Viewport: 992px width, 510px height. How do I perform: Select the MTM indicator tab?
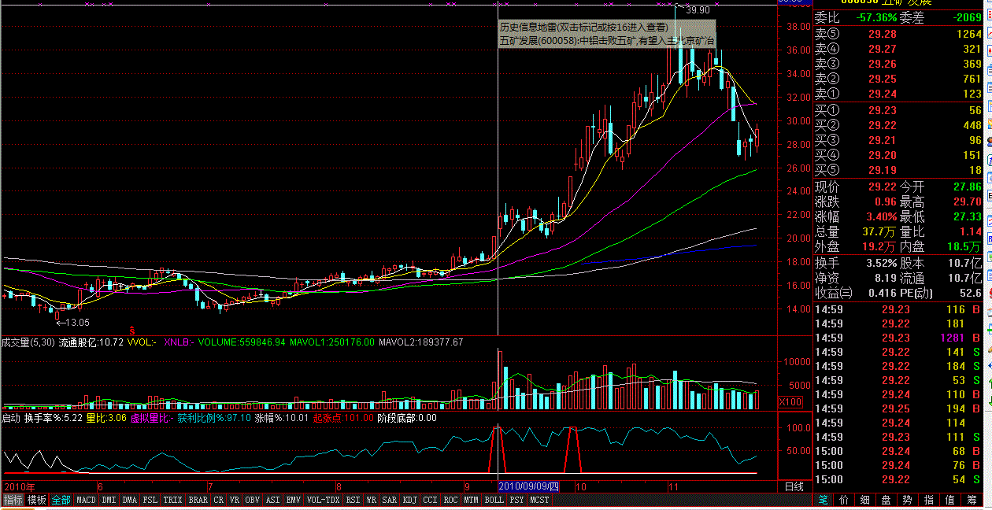pyautogui.click(x=471, y=500)
